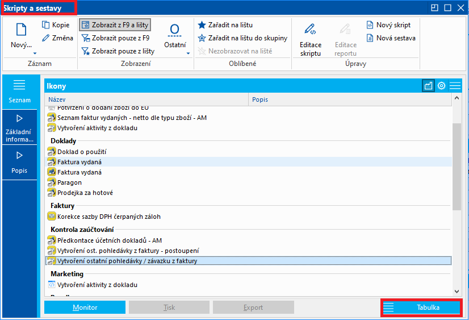Click the Monitor button

[x=85, y=307]
